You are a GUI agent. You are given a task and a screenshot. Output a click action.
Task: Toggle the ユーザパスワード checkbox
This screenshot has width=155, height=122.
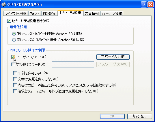[x=13, y=57]
